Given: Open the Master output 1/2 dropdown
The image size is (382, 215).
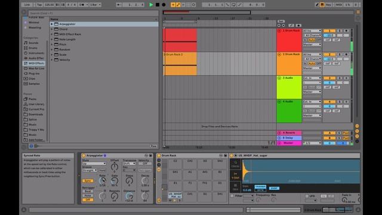Looking at the screenshot, I should pyautogui.click(x=312, y=143).
